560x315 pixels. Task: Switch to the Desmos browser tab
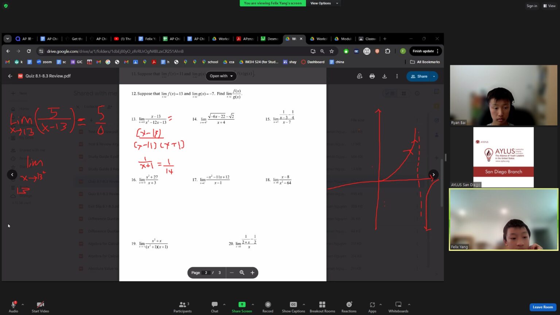click(x=269, y=39)
